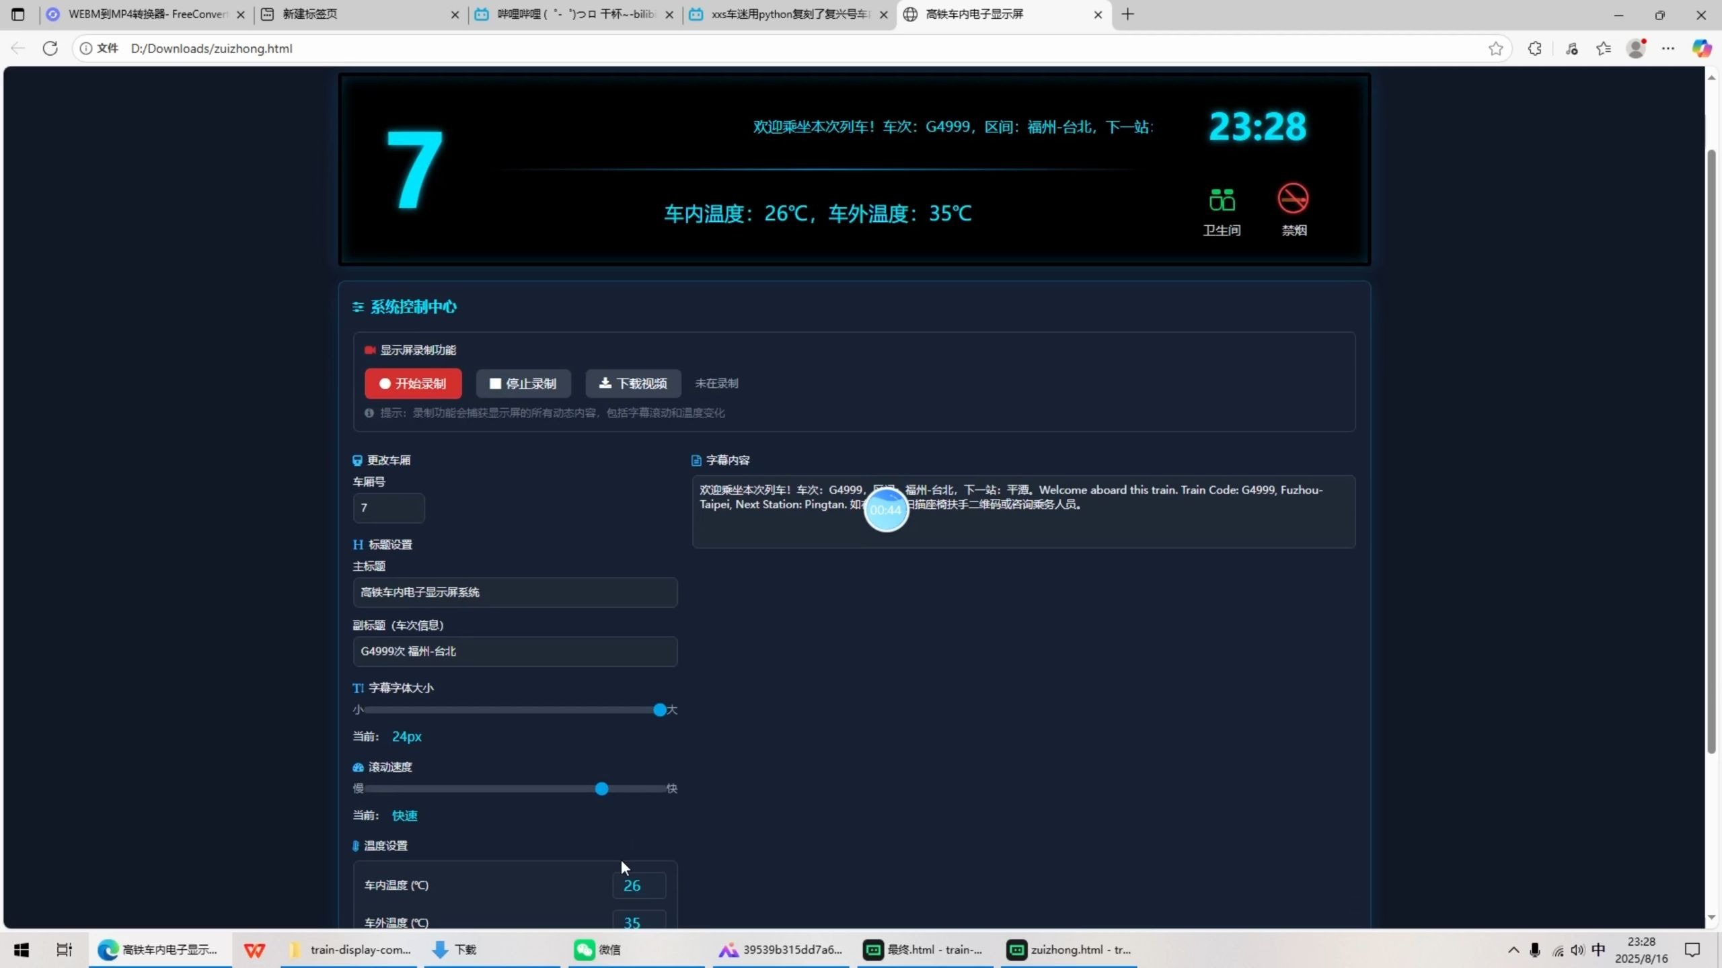Show hidden system tray icons
This screenshot has width=1722, height=968.
point(1513,949)
